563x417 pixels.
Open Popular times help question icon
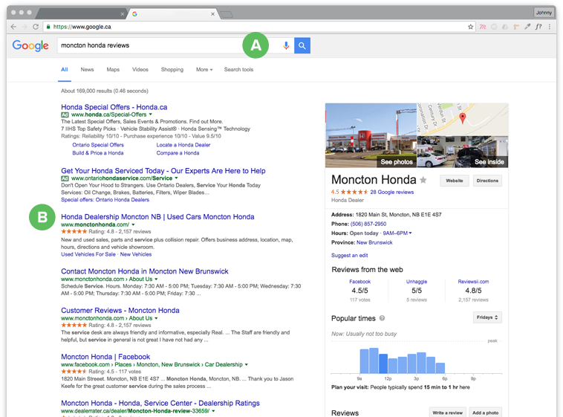tap(382, 318)
